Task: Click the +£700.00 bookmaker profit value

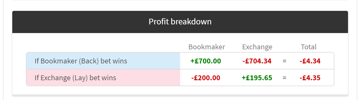Action: [x=205, y=61]
